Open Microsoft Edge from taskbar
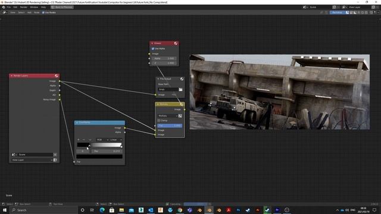 click(102, 210)
